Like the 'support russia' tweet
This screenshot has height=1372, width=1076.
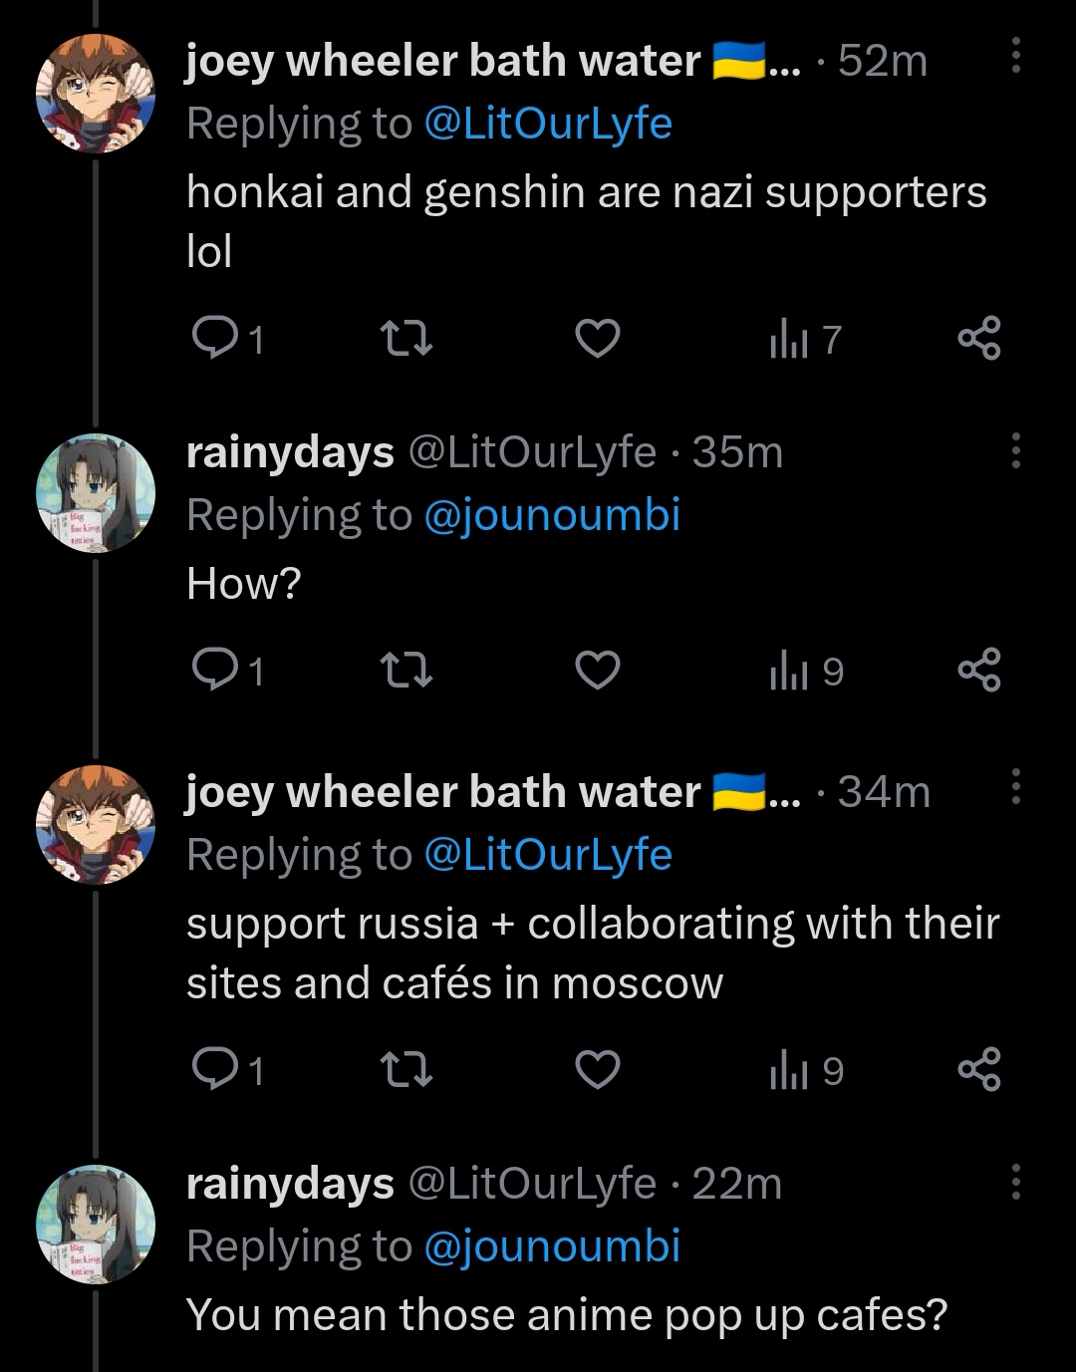(x=599, y=1070)
